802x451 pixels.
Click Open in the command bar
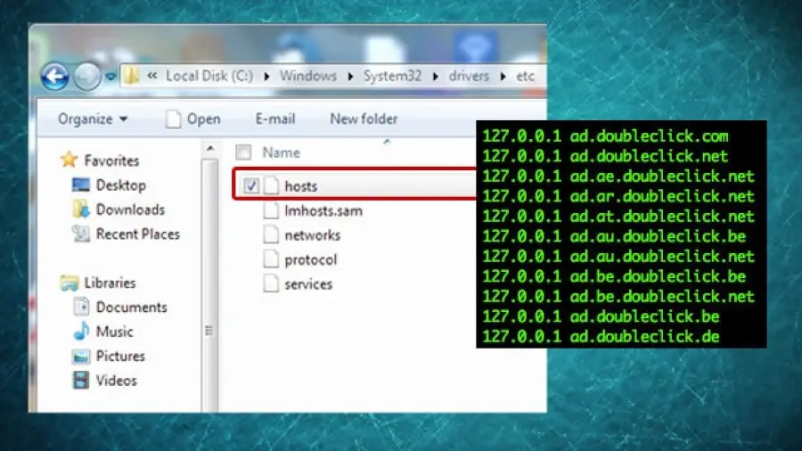click(x=203, y=119)
